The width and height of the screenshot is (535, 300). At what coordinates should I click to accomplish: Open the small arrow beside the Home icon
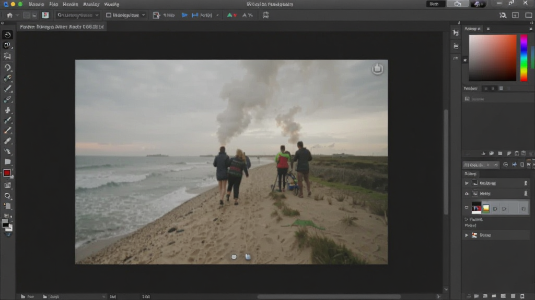coord(17,15)
